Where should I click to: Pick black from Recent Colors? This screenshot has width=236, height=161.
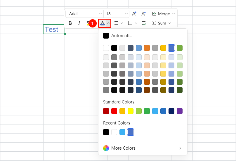106,132
